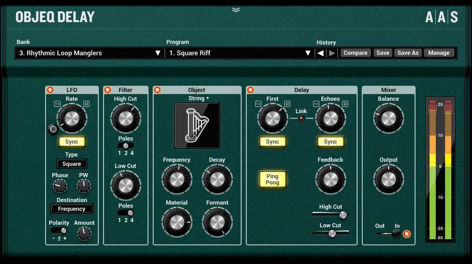Click the harp object image
This screenshot has width=472, height=264.
pyautogui.click(x=197, y=126)
